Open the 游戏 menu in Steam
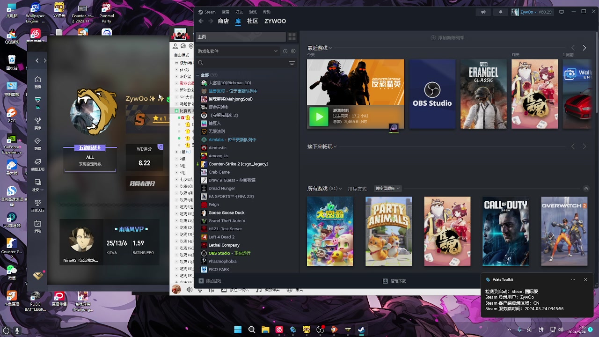599x337 pixels. 253,12
